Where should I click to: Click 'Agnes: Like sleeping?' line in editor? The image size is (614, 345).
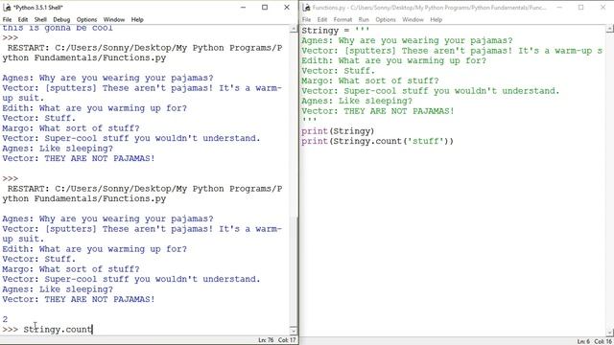point(357,101)
